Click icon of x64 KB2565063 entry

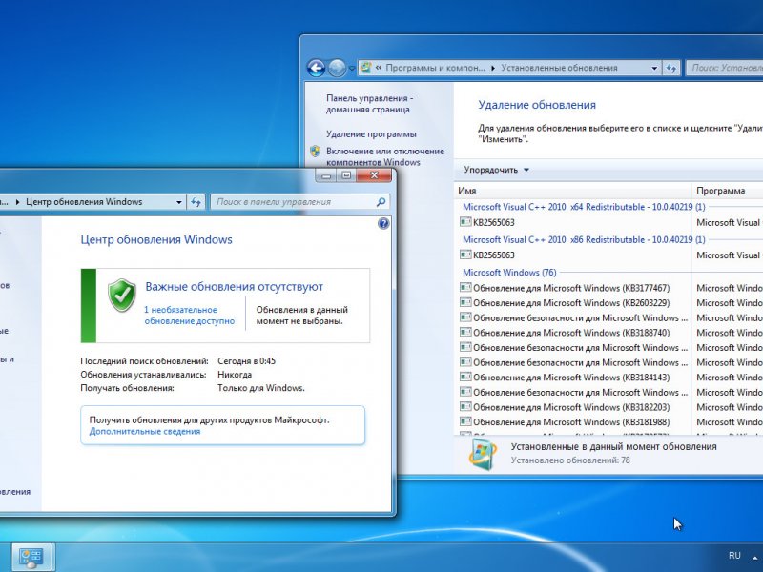tap(465, 222)
